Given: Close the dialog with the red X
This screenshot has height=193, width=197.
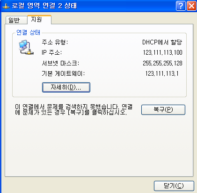Looking at the screenshot, I should (x=191, y=6).
